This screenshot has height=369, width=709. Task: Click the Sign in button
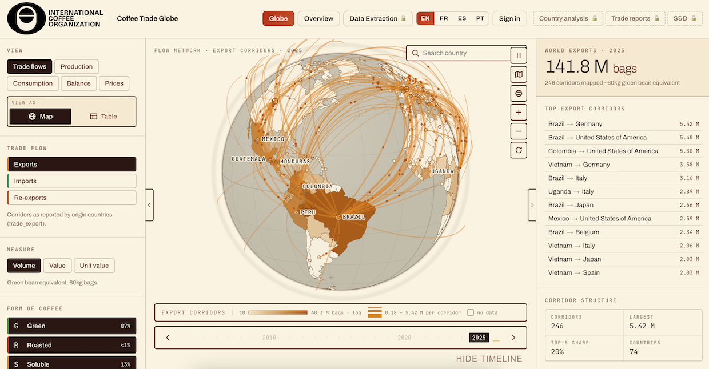[x=509, y=18]
